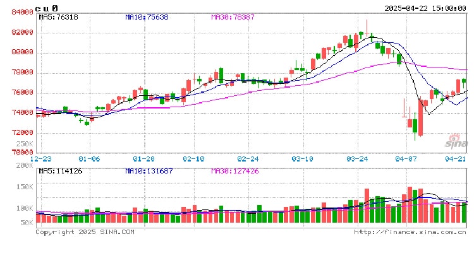Click the volume MA10:131687 label
The image size is (474, 258).
pyautogui.click(x=148, y=171)
